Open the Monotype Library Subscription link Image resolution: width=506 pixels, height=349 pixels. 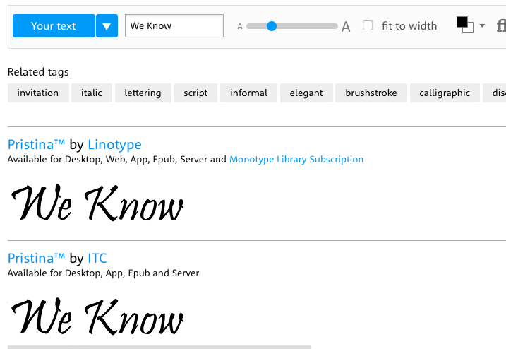[296, 160]
